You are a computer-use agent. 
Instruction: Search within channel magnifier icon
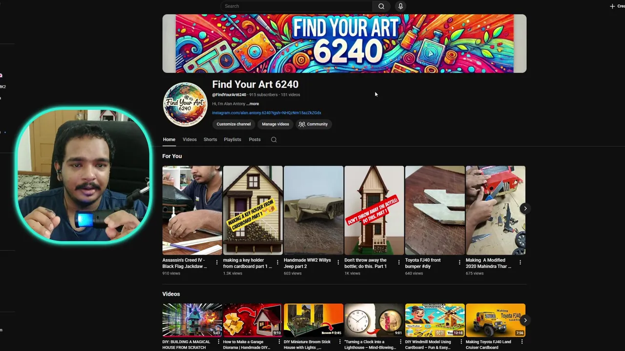pyautogui.click(x=274, y=139)
